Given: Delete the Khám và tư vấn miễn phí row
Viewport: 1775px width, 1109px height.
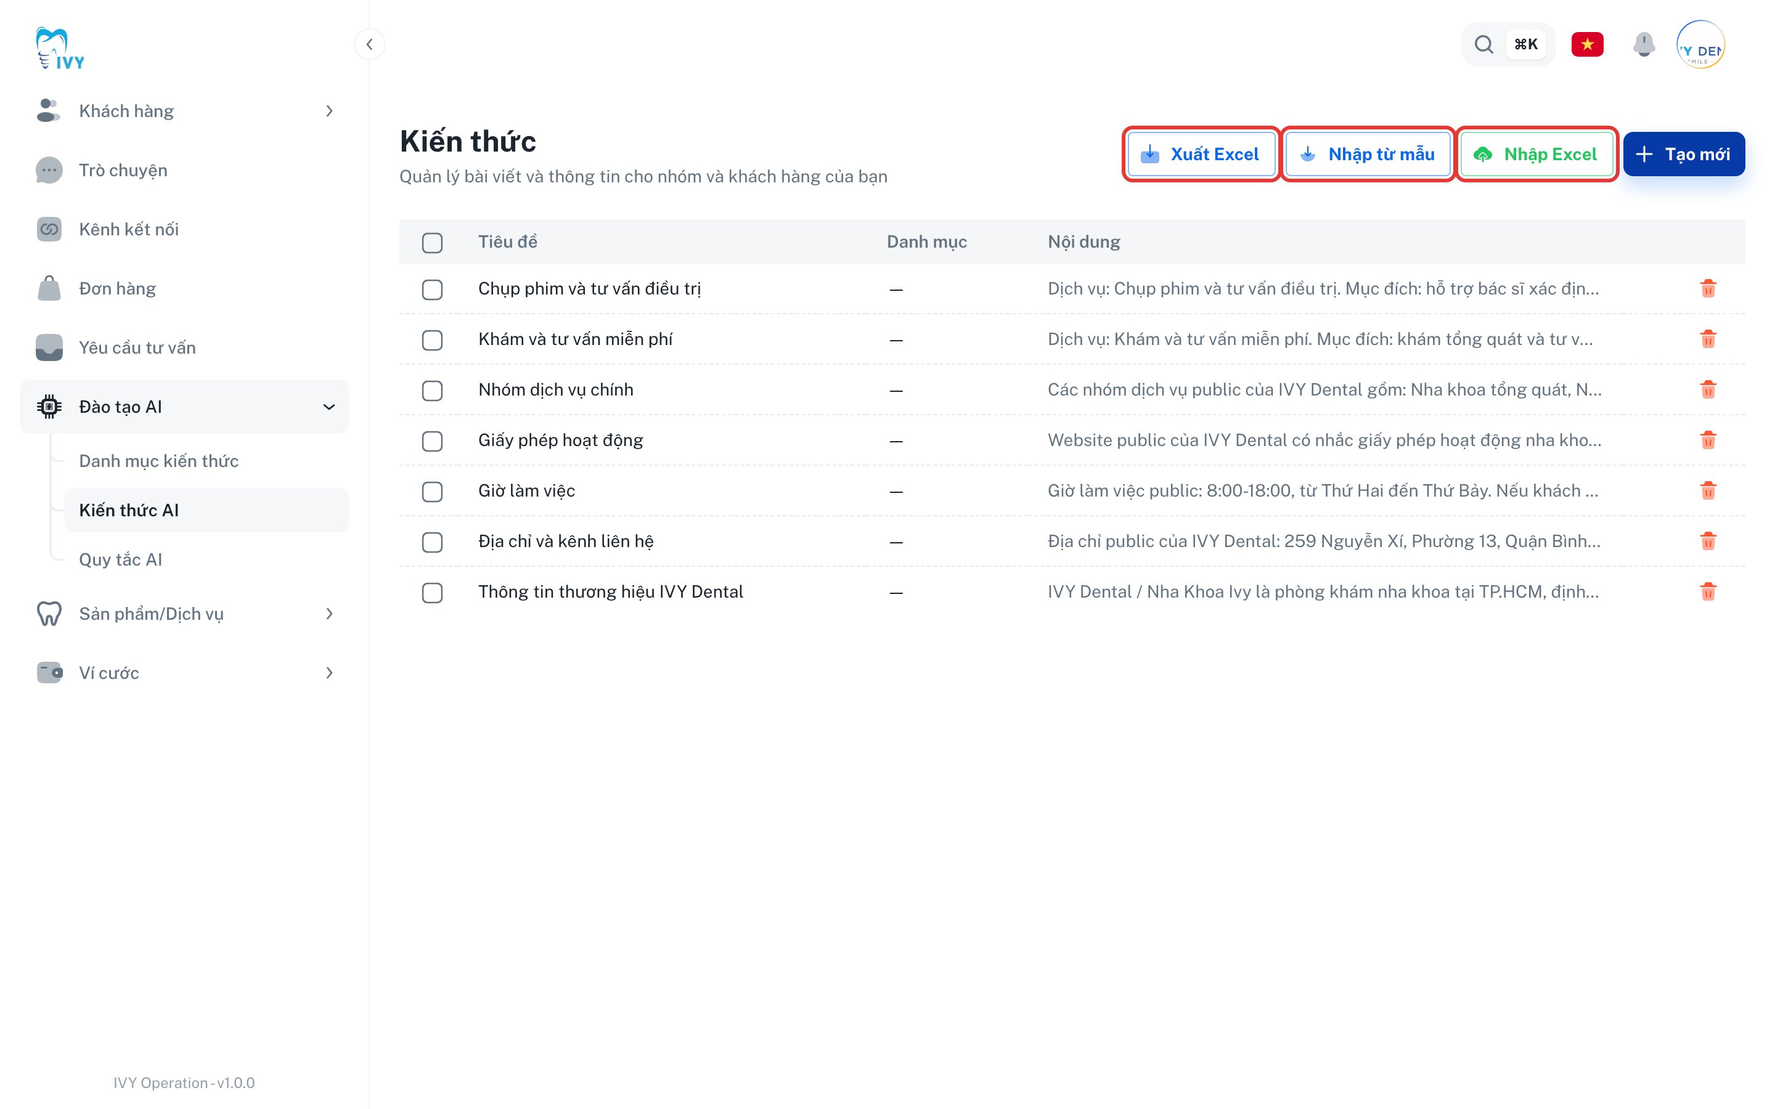Looking at the screenshot, I should [x=1708, y=339].
